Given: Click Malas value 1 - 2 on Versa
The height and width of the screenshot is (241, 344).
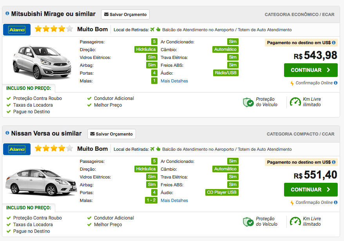Looking at the screenshot, I should click(x=151, y=200).
